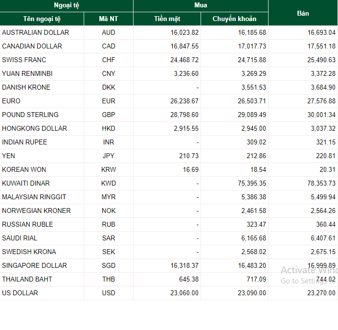Select the SGD currency code
Viewport: 338px width, 330px height.
coord(109,265)
